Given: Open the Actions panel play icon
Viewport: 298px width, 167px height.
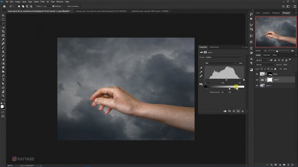Looking at the screenshot, I should [x=251, y=19].
